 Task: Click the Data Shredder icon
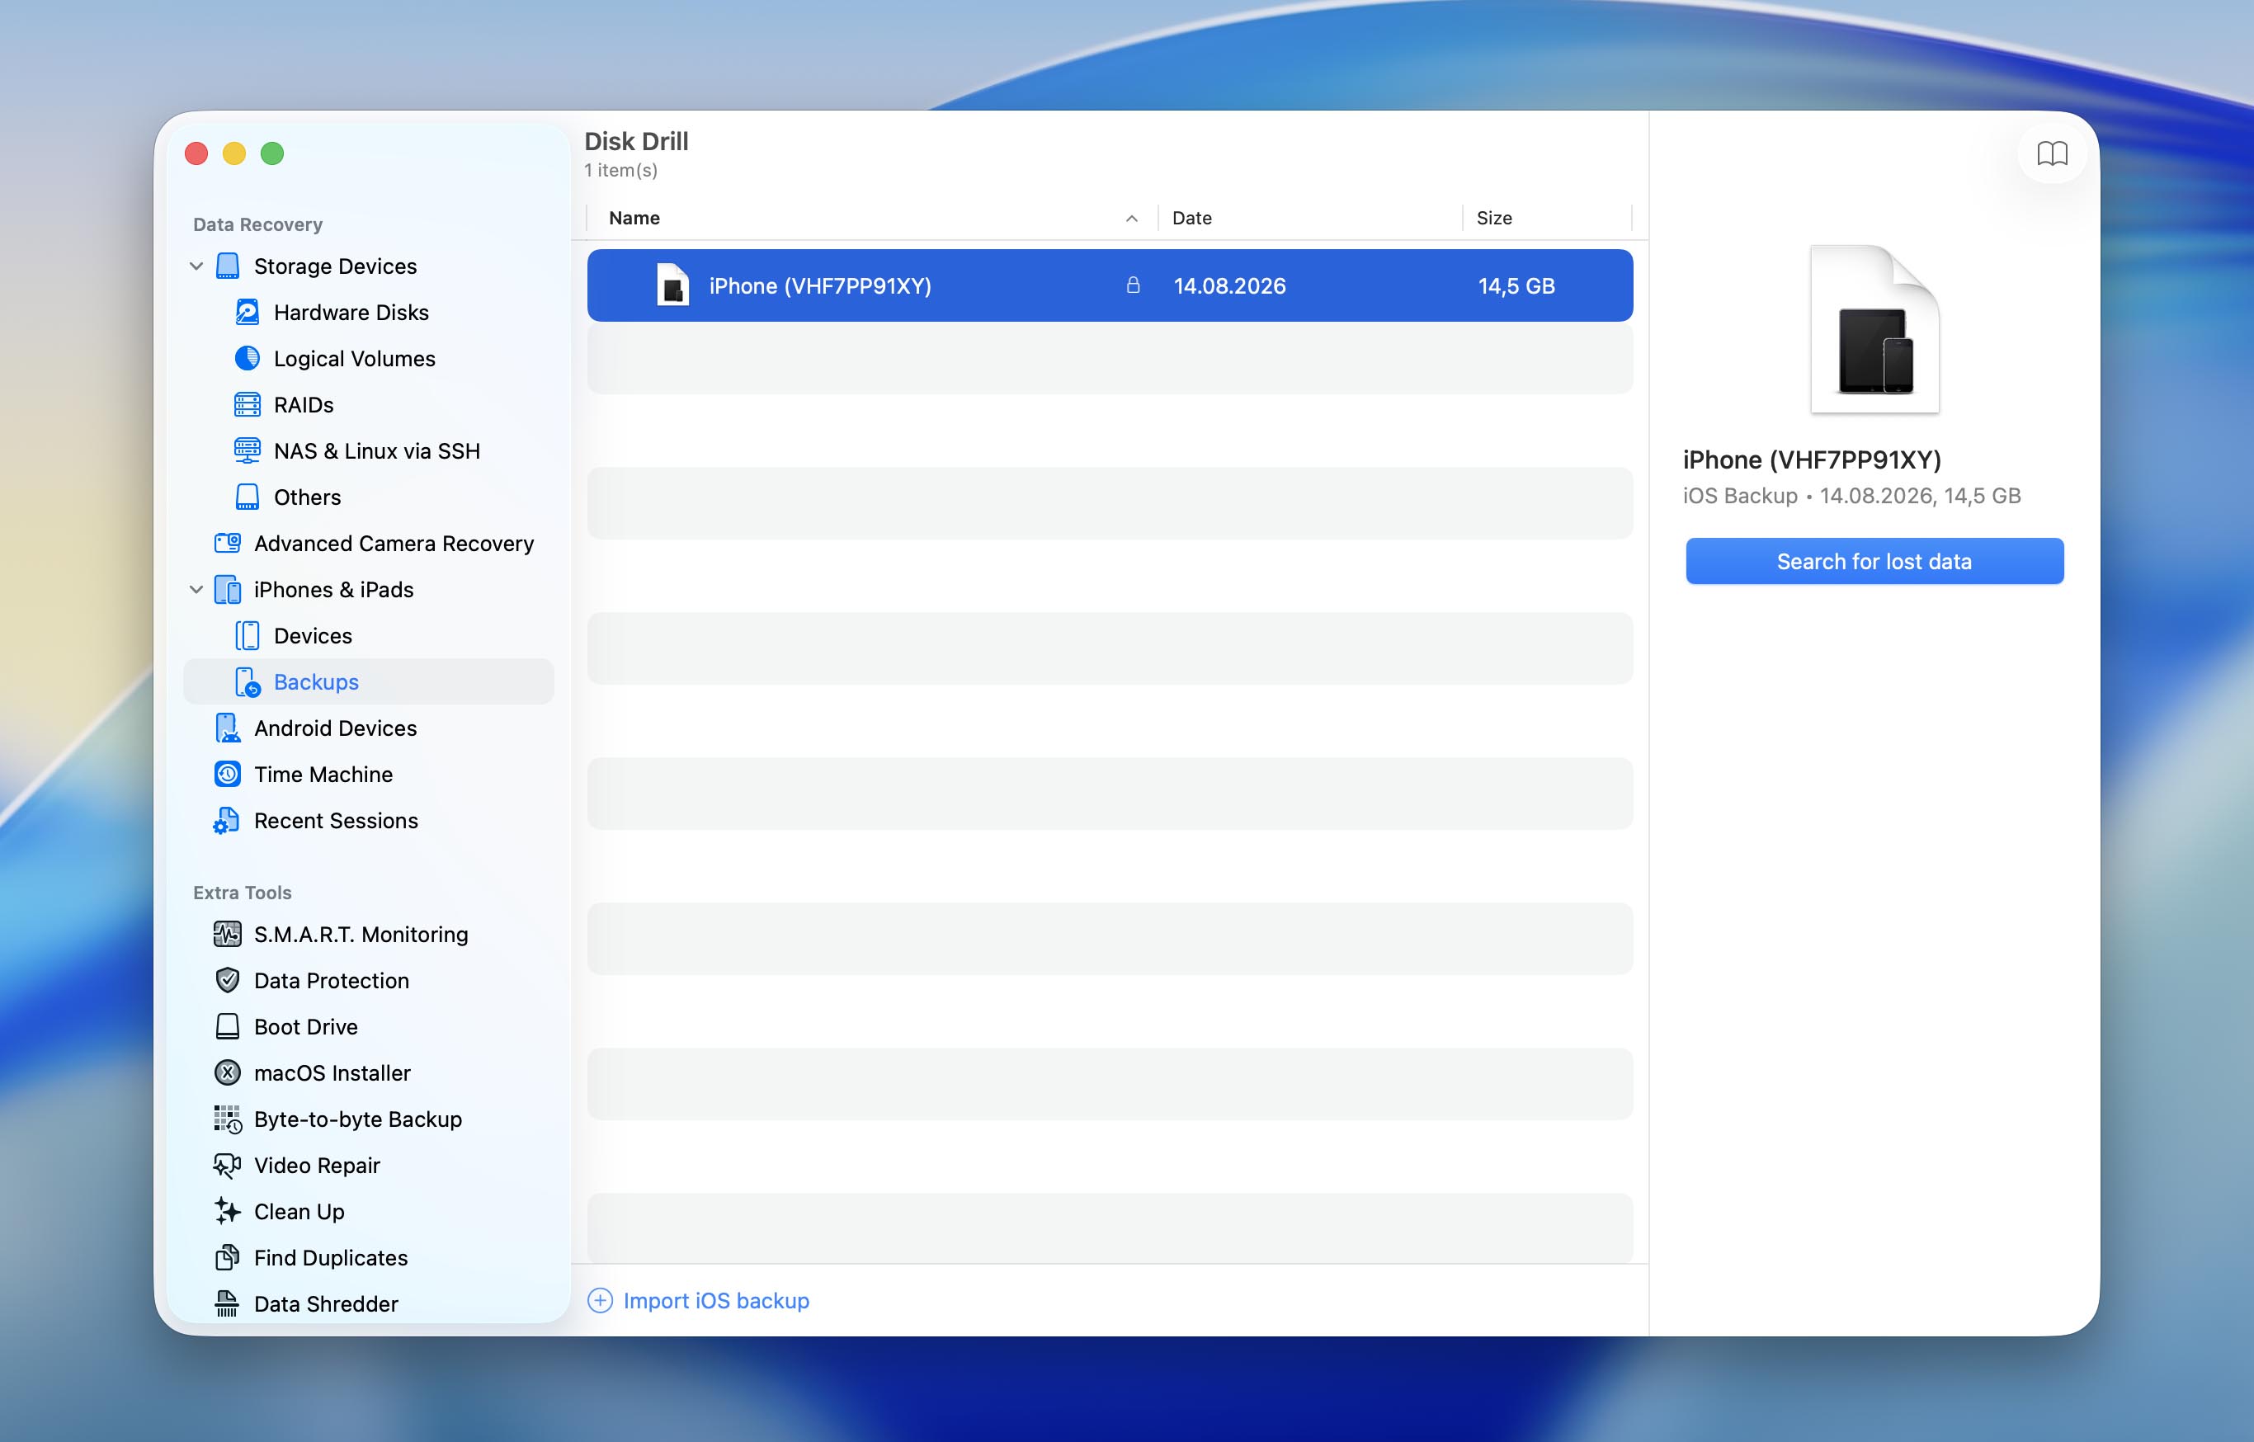coord(228,1303)
